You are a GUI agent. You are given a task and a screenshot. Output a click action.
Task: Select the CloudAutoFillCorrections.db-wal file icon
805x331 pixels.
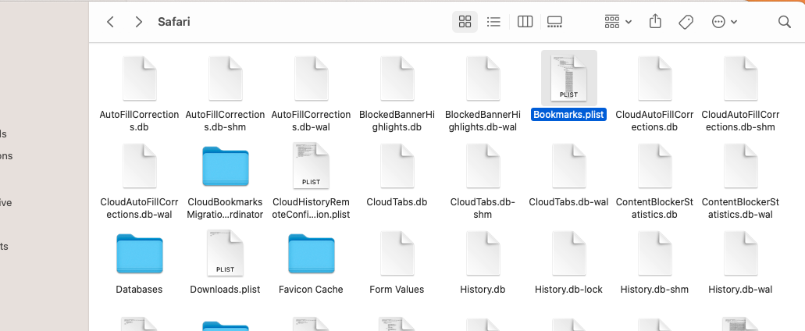click(x=139, y=165)
